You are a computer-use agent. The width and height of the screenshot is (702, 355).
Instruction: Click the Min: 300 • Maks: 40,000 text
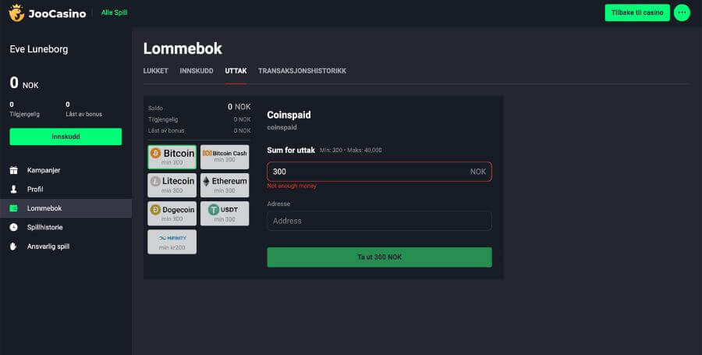(x=351, y=151)
